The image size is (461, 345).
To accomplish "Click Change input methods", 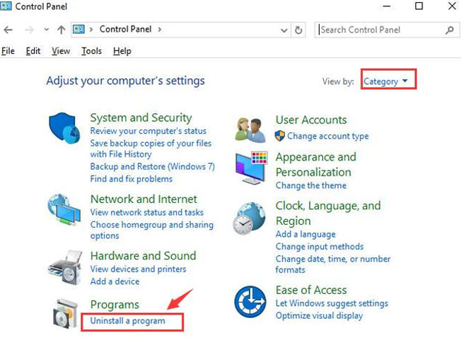I will [320, 246].
